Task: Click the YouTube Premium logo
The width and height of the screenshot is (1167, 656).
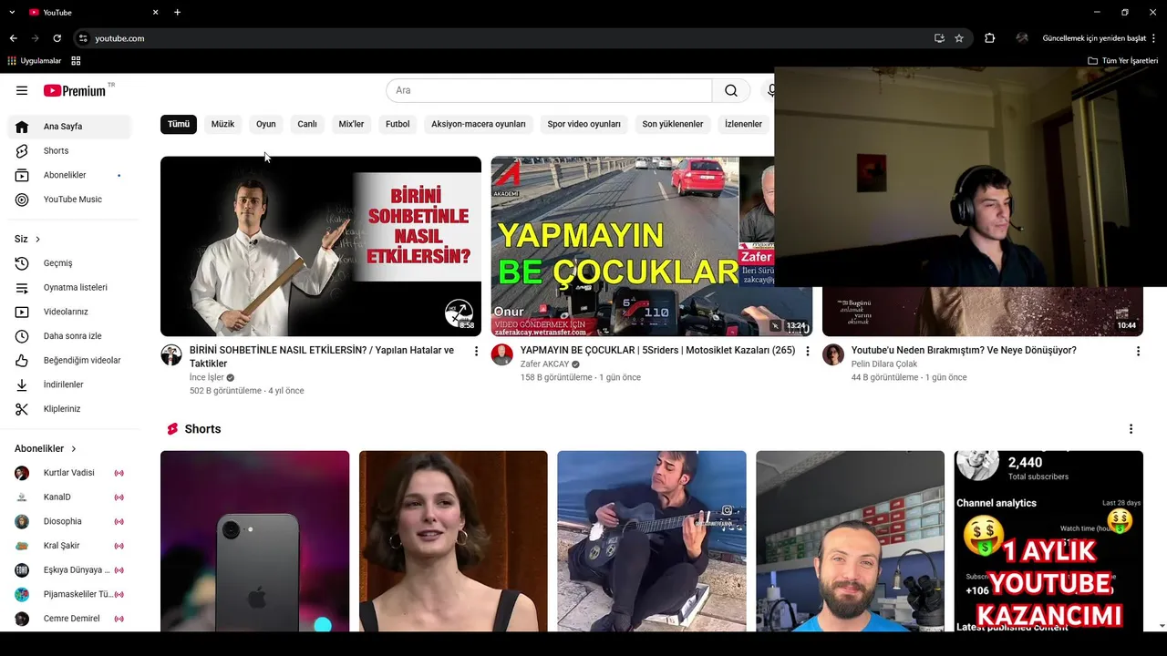Action: [76, 90]
